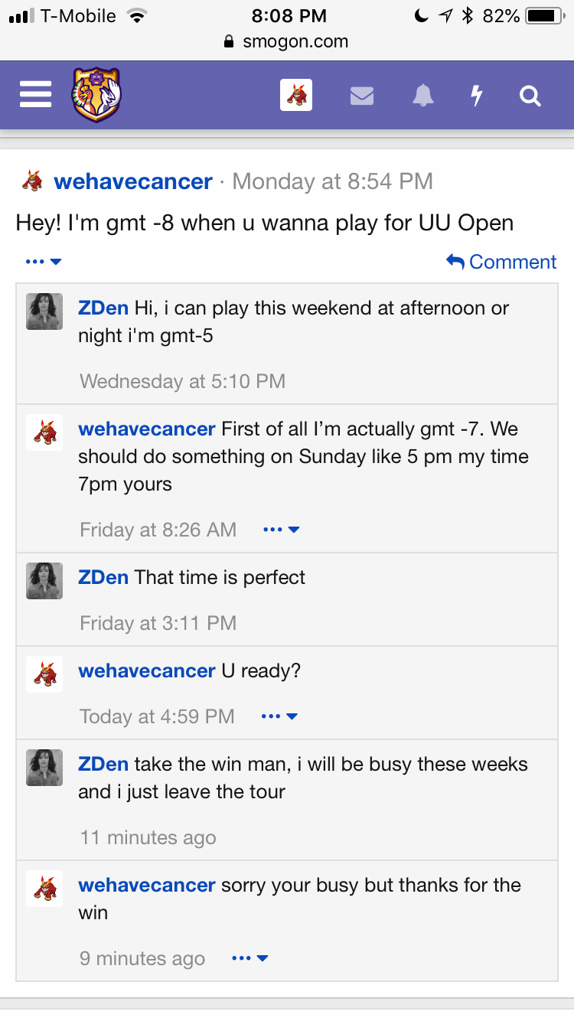The height and width of the screenshot is (1021, 574).
Task: Open the hamburger navigation menu
Action: coord(35,95)
